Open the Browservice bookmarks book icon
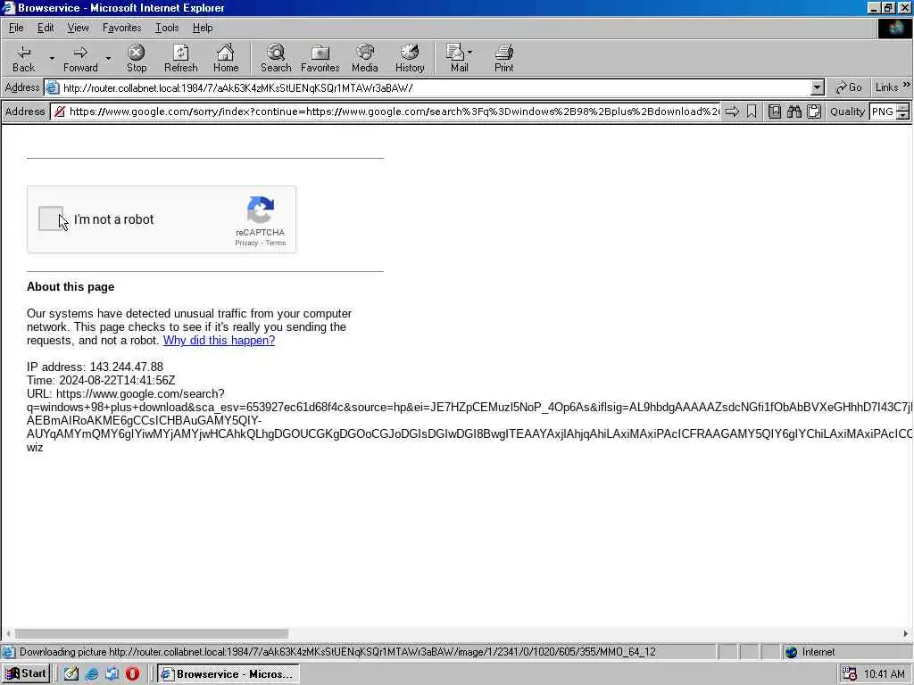 (775, 111)
